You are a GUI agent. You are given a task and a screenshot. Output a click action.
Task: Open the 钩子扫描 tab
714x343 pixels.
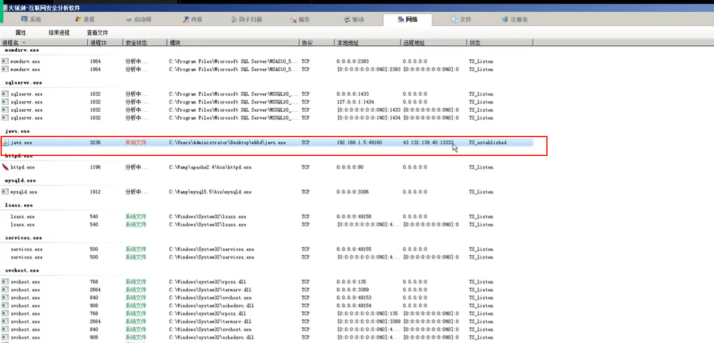245,19
